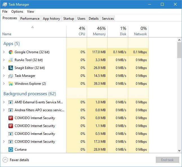The image size is (182, 167).
Task: Open the Services tab
Action: [x=108, y=19]
